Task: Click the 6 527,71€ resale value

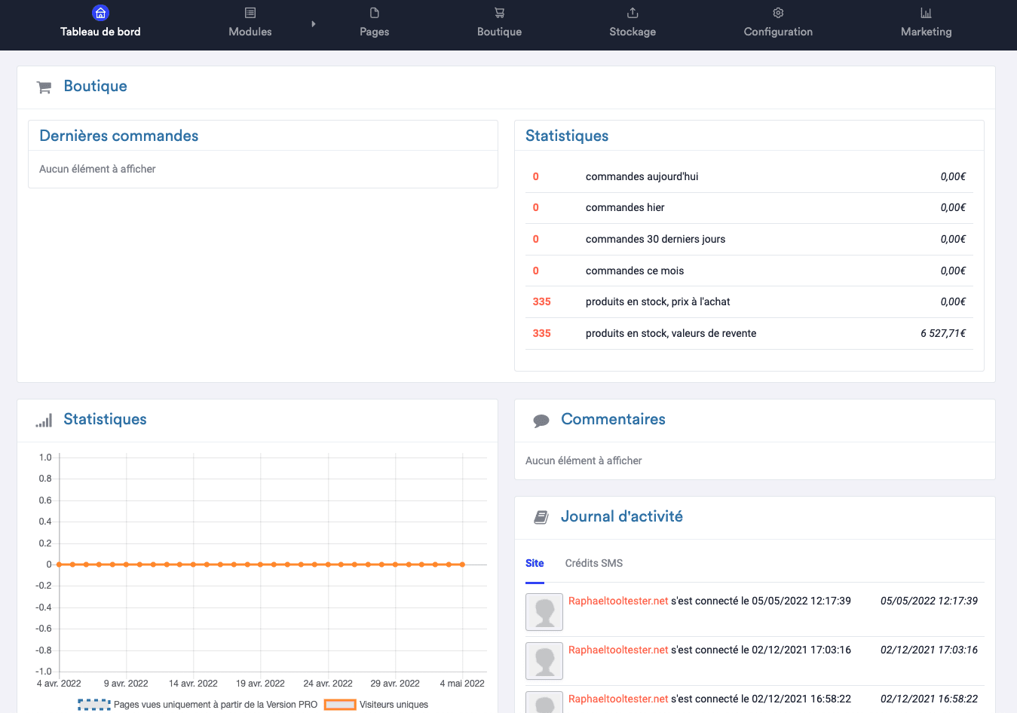Action: coord(943,333)
